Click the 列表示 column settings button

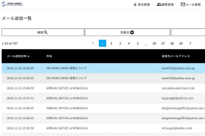(127, 32)
